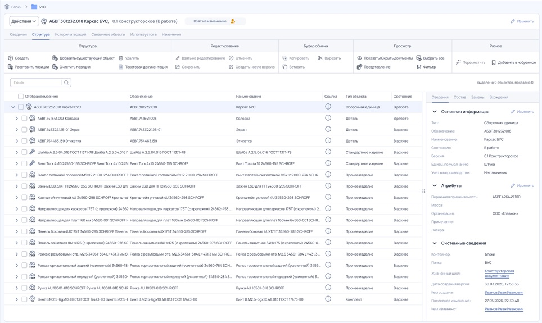542x323 pixels.
Task: Click Добавить существующий объект icon
Action: [55, 58]
